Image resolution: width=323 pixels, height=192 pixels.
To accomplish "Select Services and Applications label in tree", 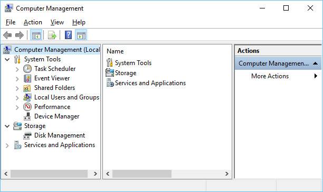I will point(60,145).
